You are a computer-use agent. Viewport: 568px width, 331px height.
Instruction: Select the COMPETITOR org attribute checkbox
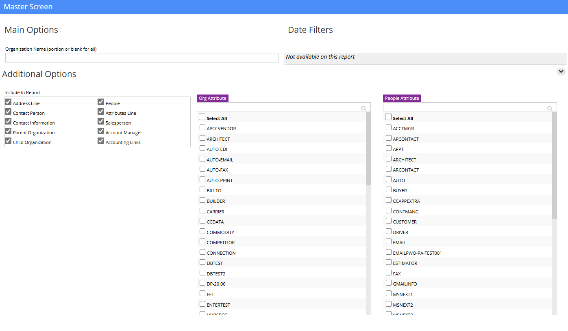(202, 241)
